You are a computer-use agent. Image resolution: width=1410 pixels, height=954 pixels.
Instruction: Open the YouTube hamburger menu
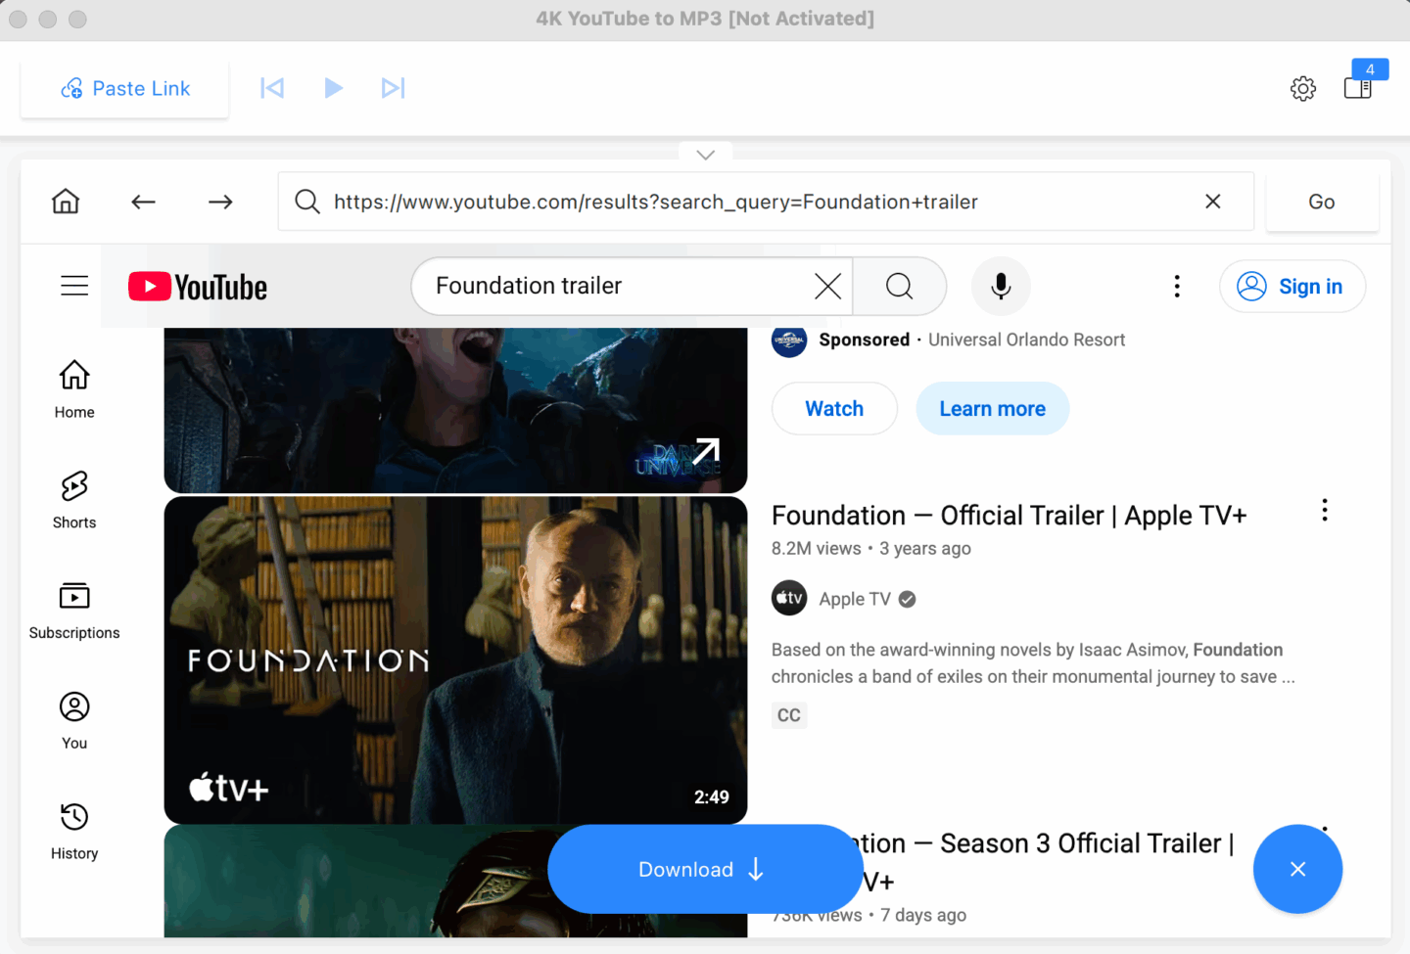click(74, 285)
